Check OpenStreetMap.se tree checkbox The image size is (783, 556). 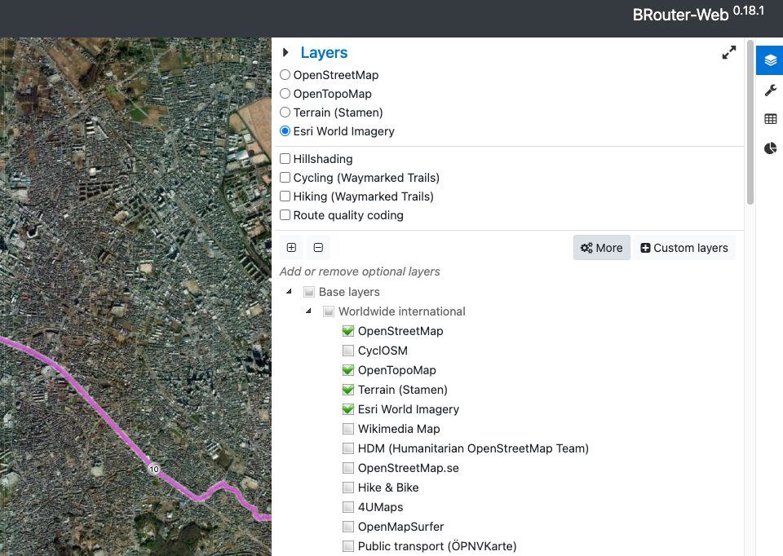pos(348,468)
